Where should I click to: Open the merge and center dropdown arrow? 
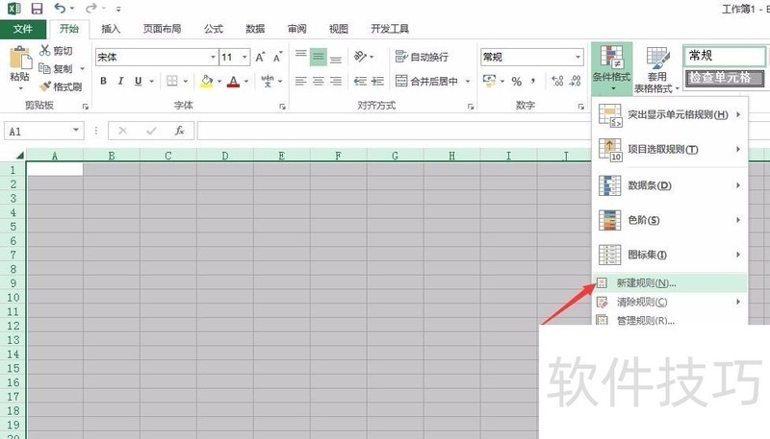click(468, 82)
